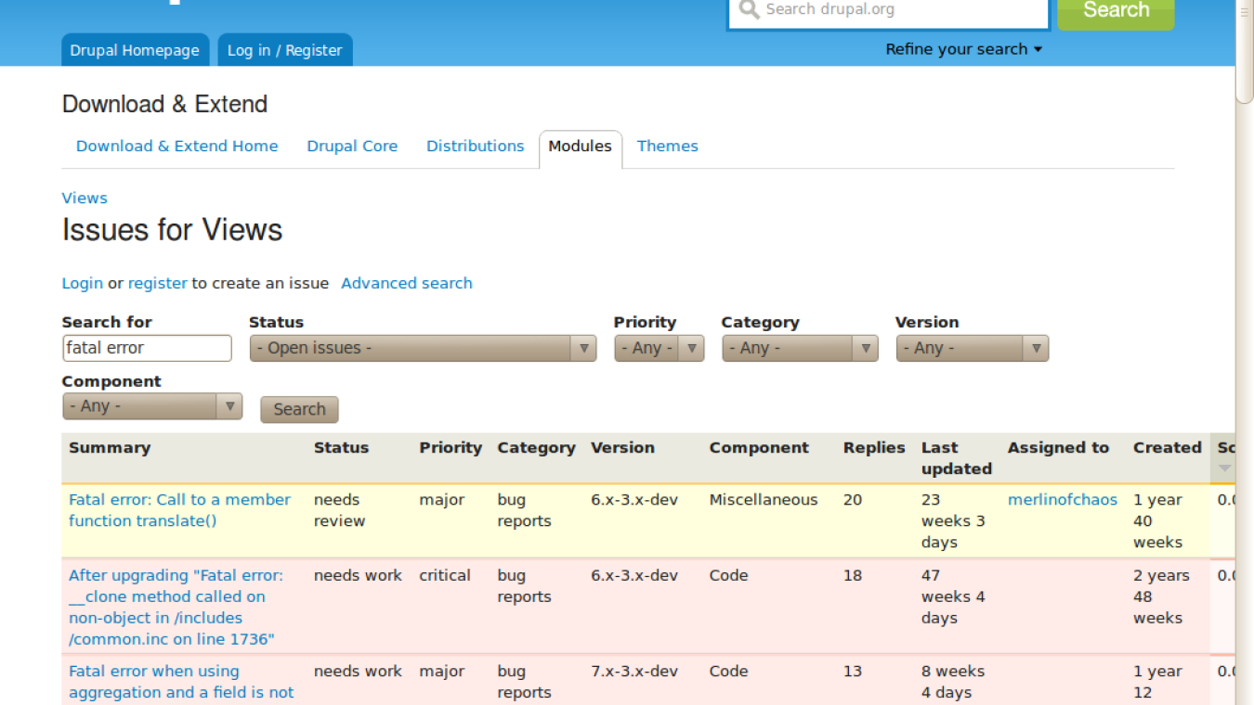Sort by the Version column header
The image size is (1254, 705).
pos(622,447)
